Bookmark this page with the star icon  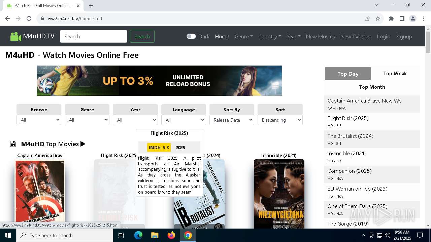[x=378, y=18]
